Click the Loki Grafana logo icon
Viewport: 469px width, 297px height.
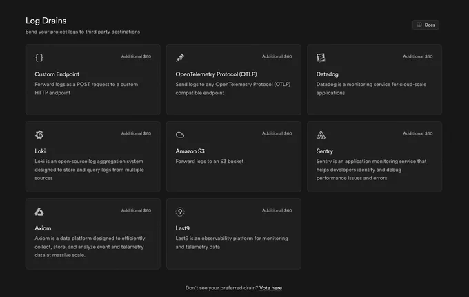[x=39, y=135]
